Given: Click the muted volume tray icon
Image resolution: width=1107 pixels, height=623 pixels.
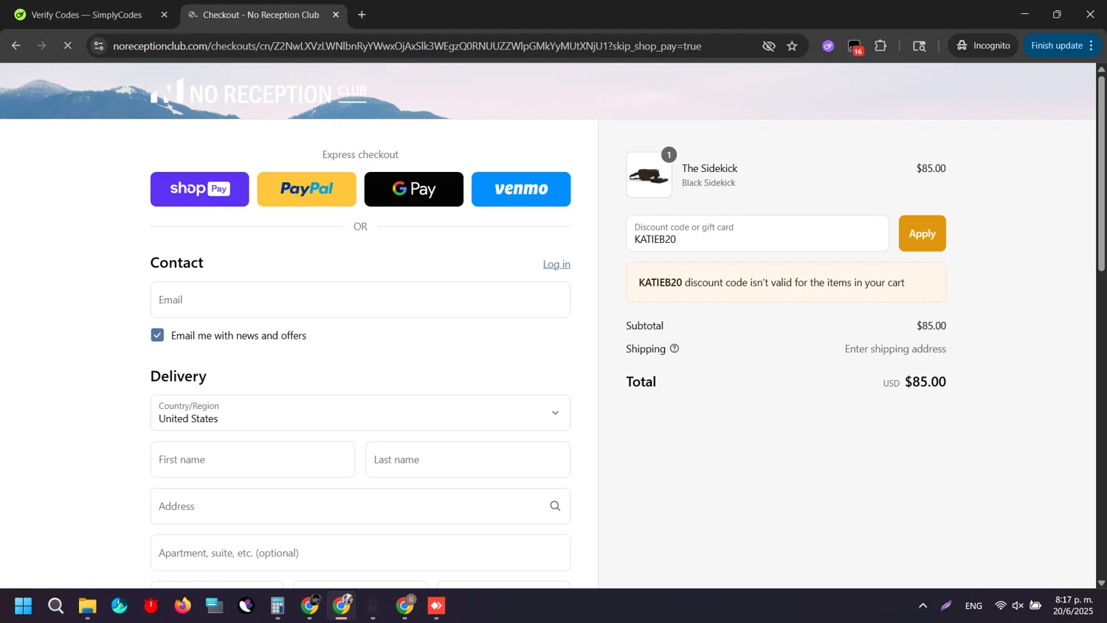Looking at the screenshot, I should point(1018,606).
